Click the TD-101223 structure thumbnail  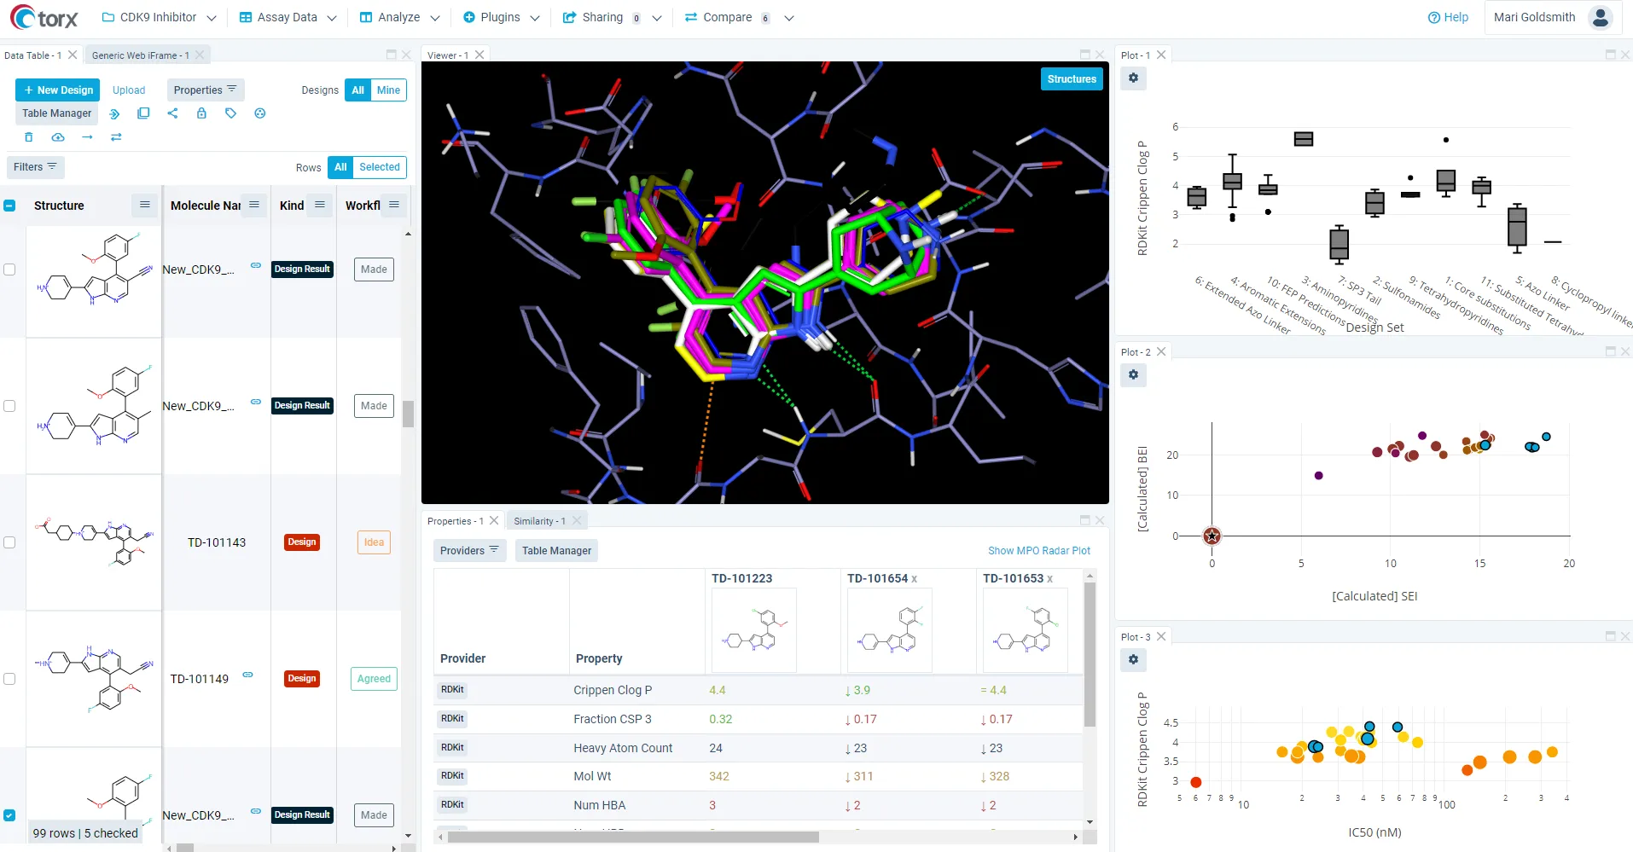coord(754,630)
